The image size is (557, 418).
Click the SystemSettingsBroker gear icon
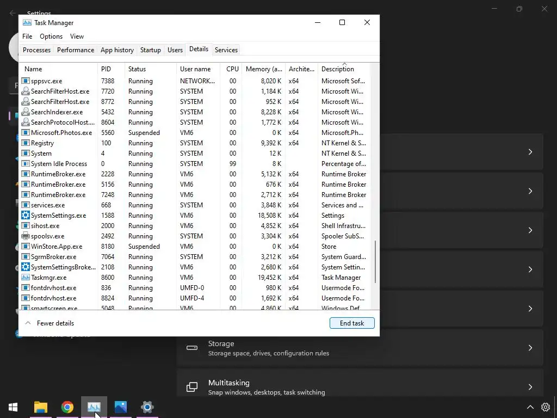(25, 267)
